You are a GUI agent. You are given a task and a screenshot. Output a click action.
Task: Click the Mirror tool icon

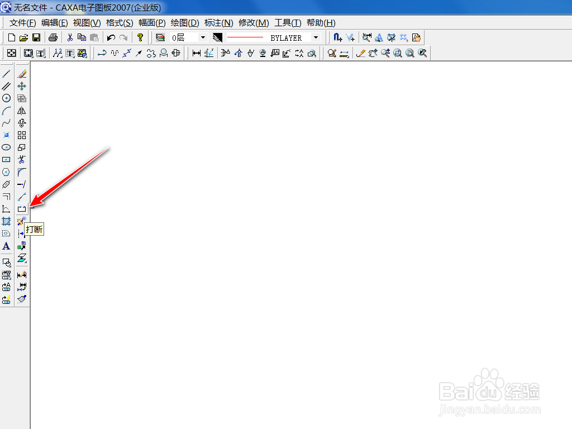coord(22,111)
